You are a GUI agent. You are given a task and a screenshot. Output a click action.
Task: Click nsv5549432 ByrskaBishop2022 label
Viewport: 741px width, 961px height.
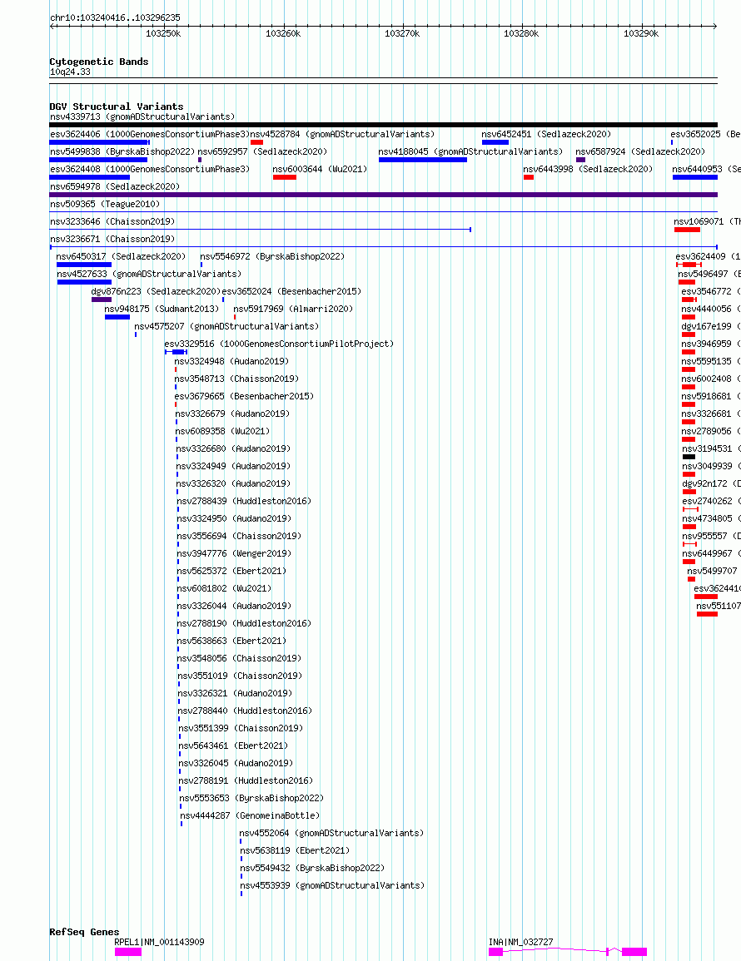pyautogui.click(x=312, y=868)
